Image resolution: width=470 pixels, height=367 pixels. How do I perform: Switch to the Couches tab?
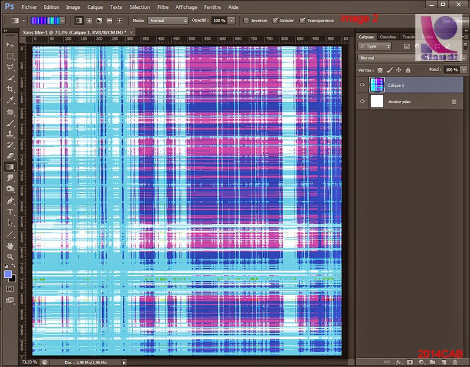coord(388,37)
